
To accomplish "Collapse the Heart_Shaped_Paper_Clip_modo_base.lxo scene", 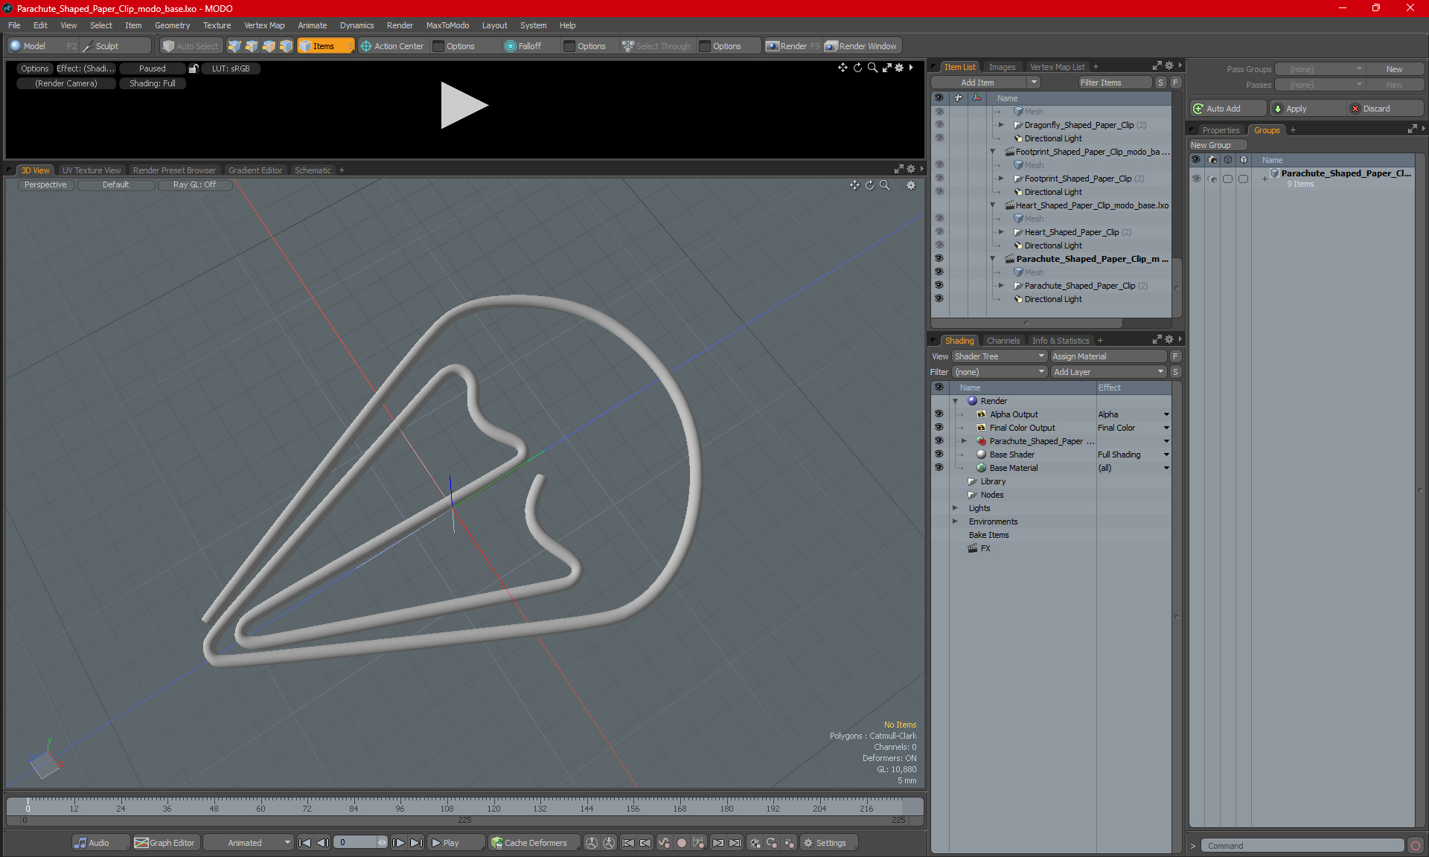I will [x=992, y=205].
